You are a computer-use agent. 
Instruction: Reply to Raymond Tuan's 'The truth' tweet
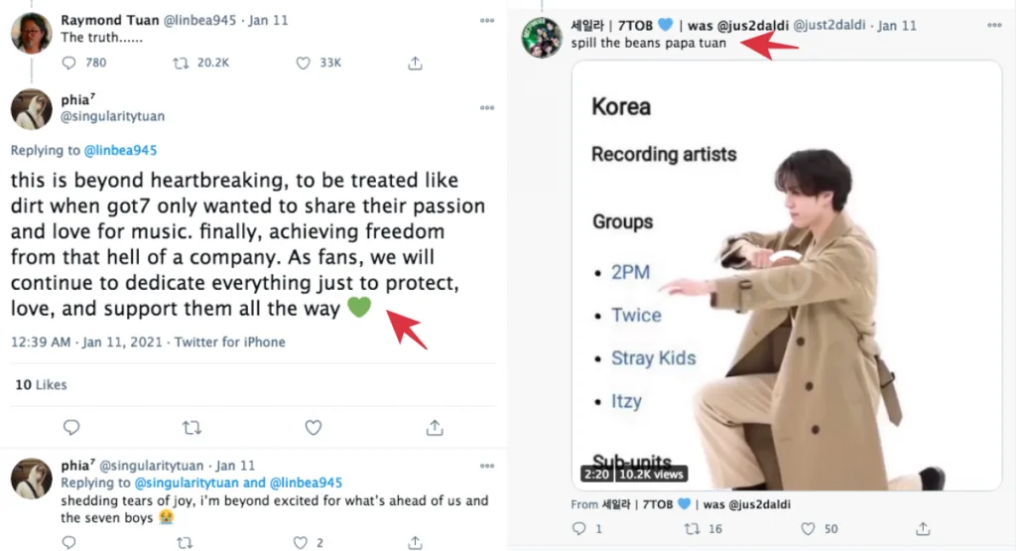[69, 63]
